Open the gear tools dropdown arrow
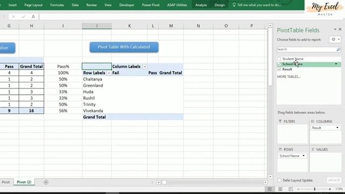Viewport: 345px width, 194px height. [339, 39]
